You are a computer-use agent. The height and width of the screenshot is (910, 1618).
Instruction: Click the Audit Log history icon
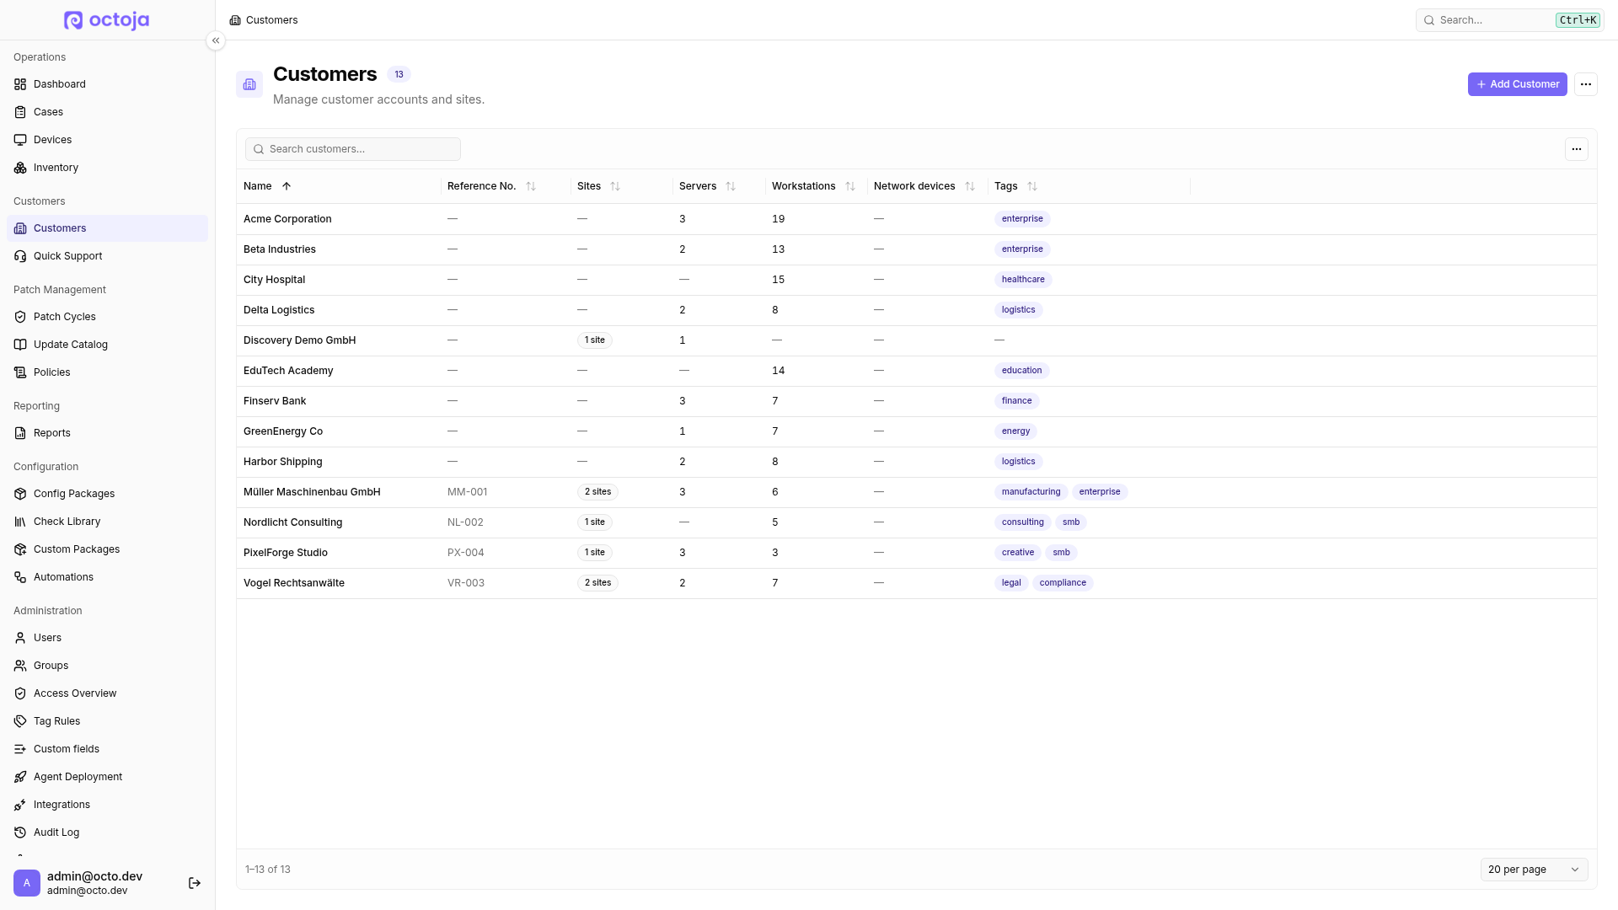(x=20, y=832)
